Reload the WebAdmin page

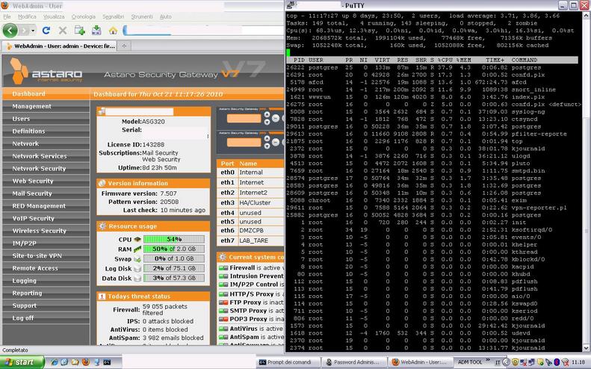46,31
